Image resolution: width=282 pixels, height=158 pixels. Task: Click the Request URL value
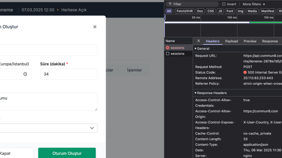[x=263, y=58]
